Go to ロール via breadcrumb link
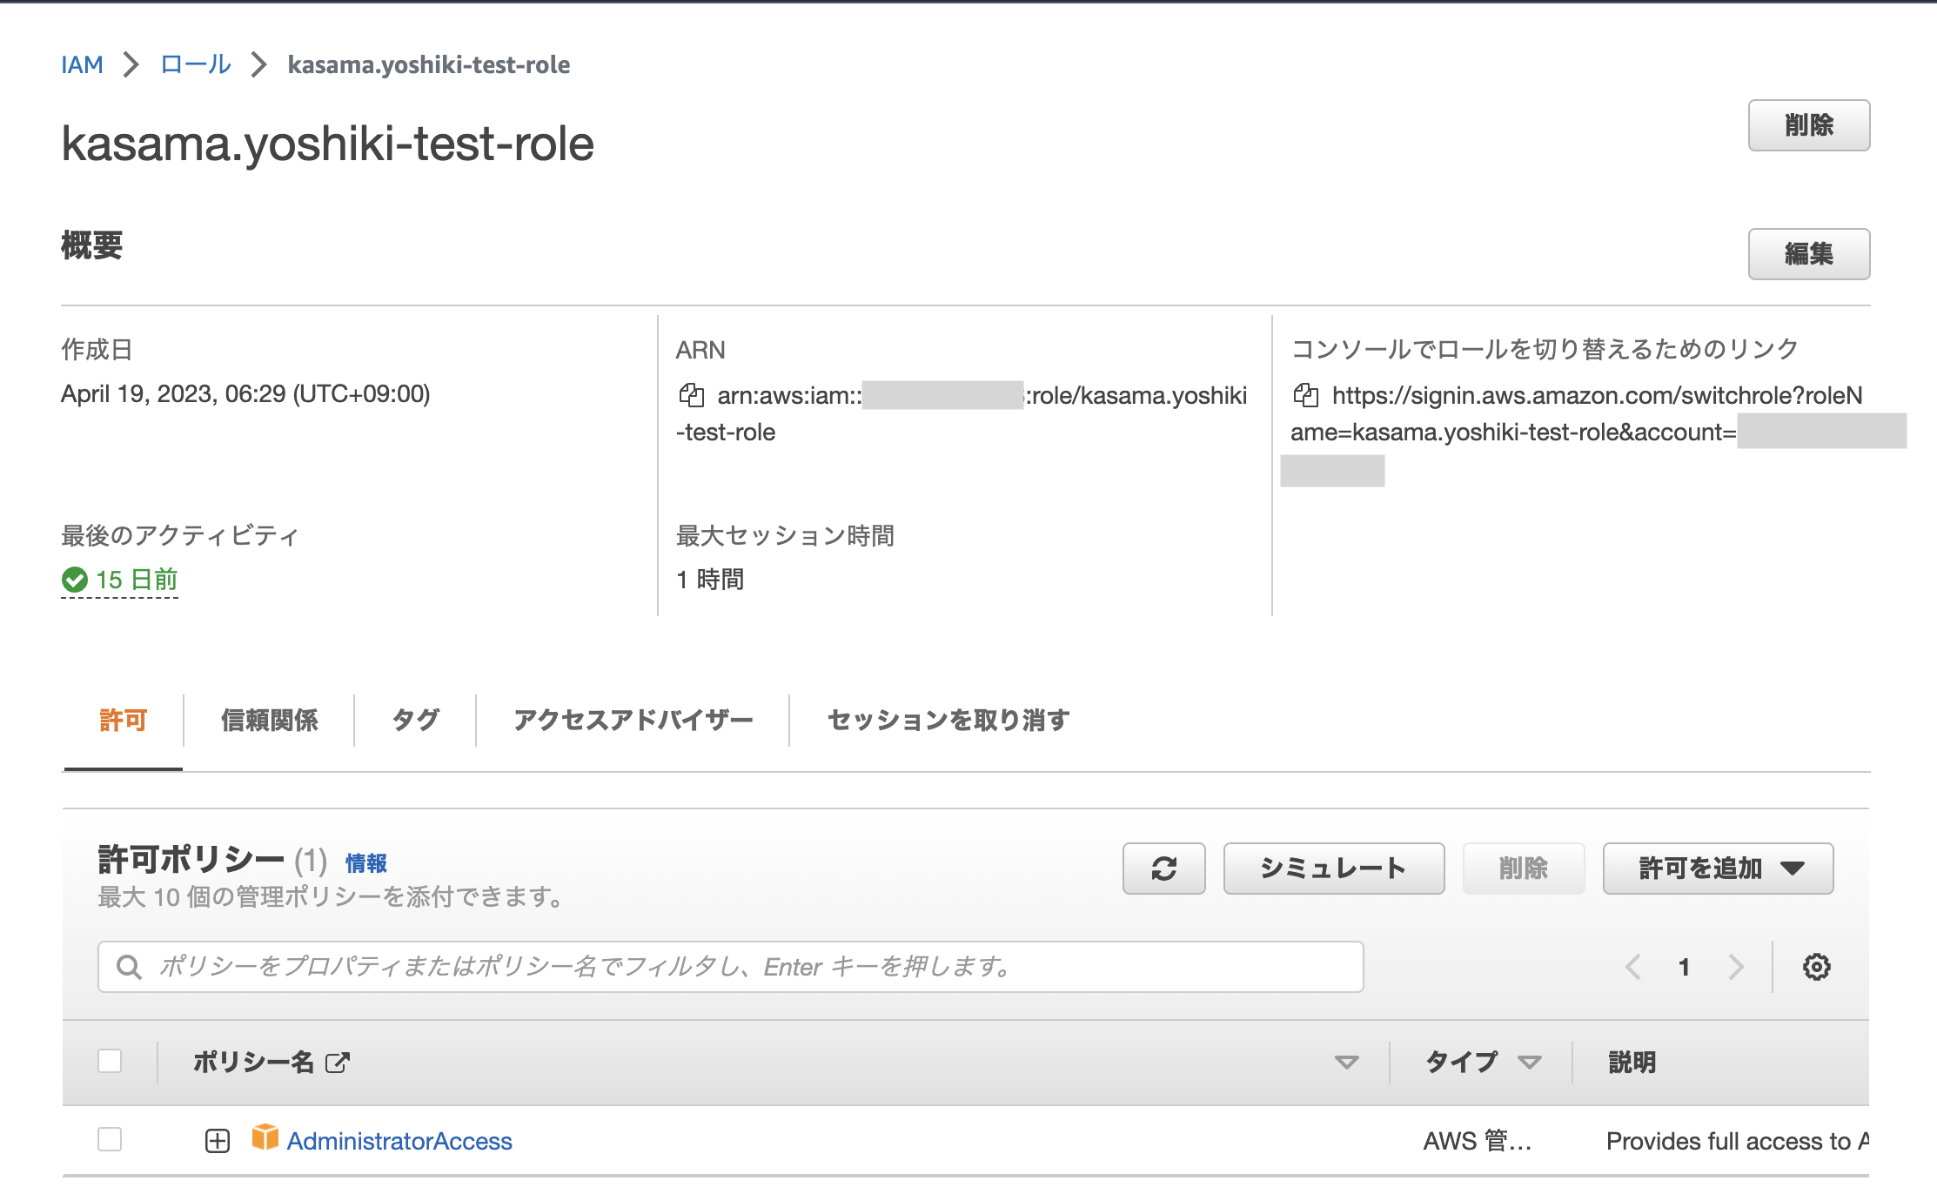The height and width of the screenshot is (1194, 1937). click(x=196, y=64)
